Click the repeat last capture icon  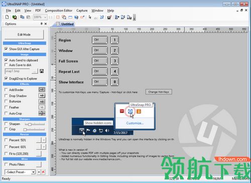(82, 17)
